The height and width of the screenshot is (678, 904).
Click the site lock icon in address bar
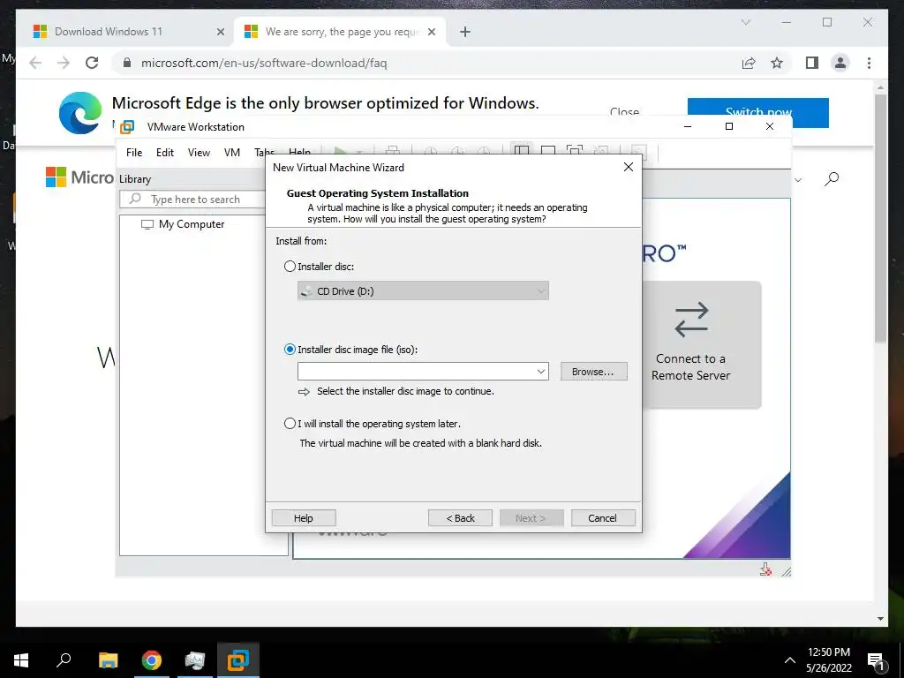click(x=127, y=63)
